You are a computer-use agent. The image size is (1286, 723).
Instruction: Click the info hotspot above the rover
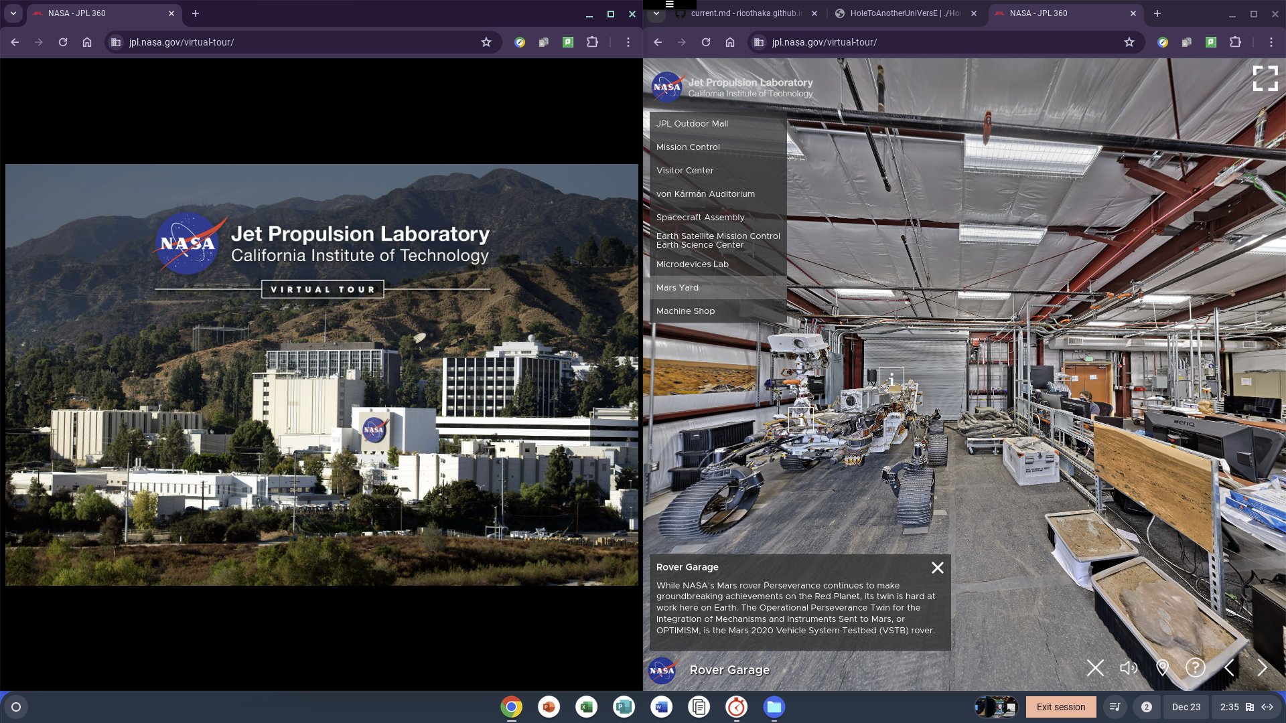tap(891, 380)
